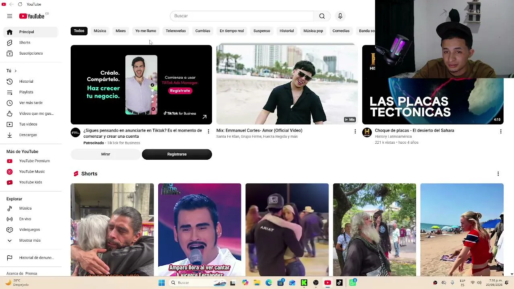Explore En vivo category

tap(31, 219)
